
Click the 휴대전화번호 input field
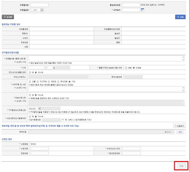[131, 153]
